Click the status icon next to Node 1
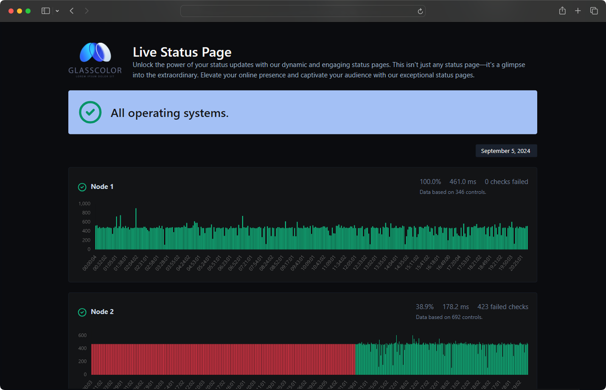 coord(81,187)
